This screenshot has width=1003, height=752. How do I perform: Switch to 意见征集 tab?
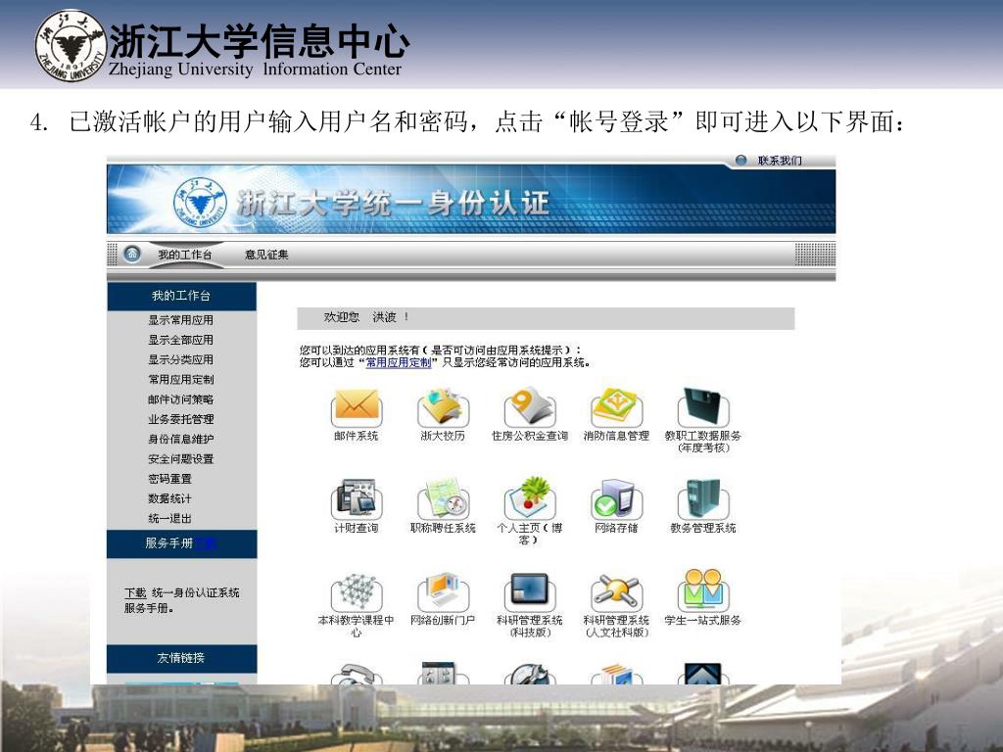point(266,255)
